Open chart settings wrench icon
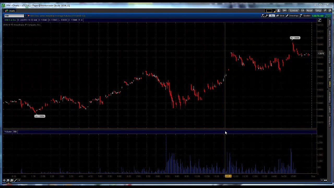 tap(266, 16)
